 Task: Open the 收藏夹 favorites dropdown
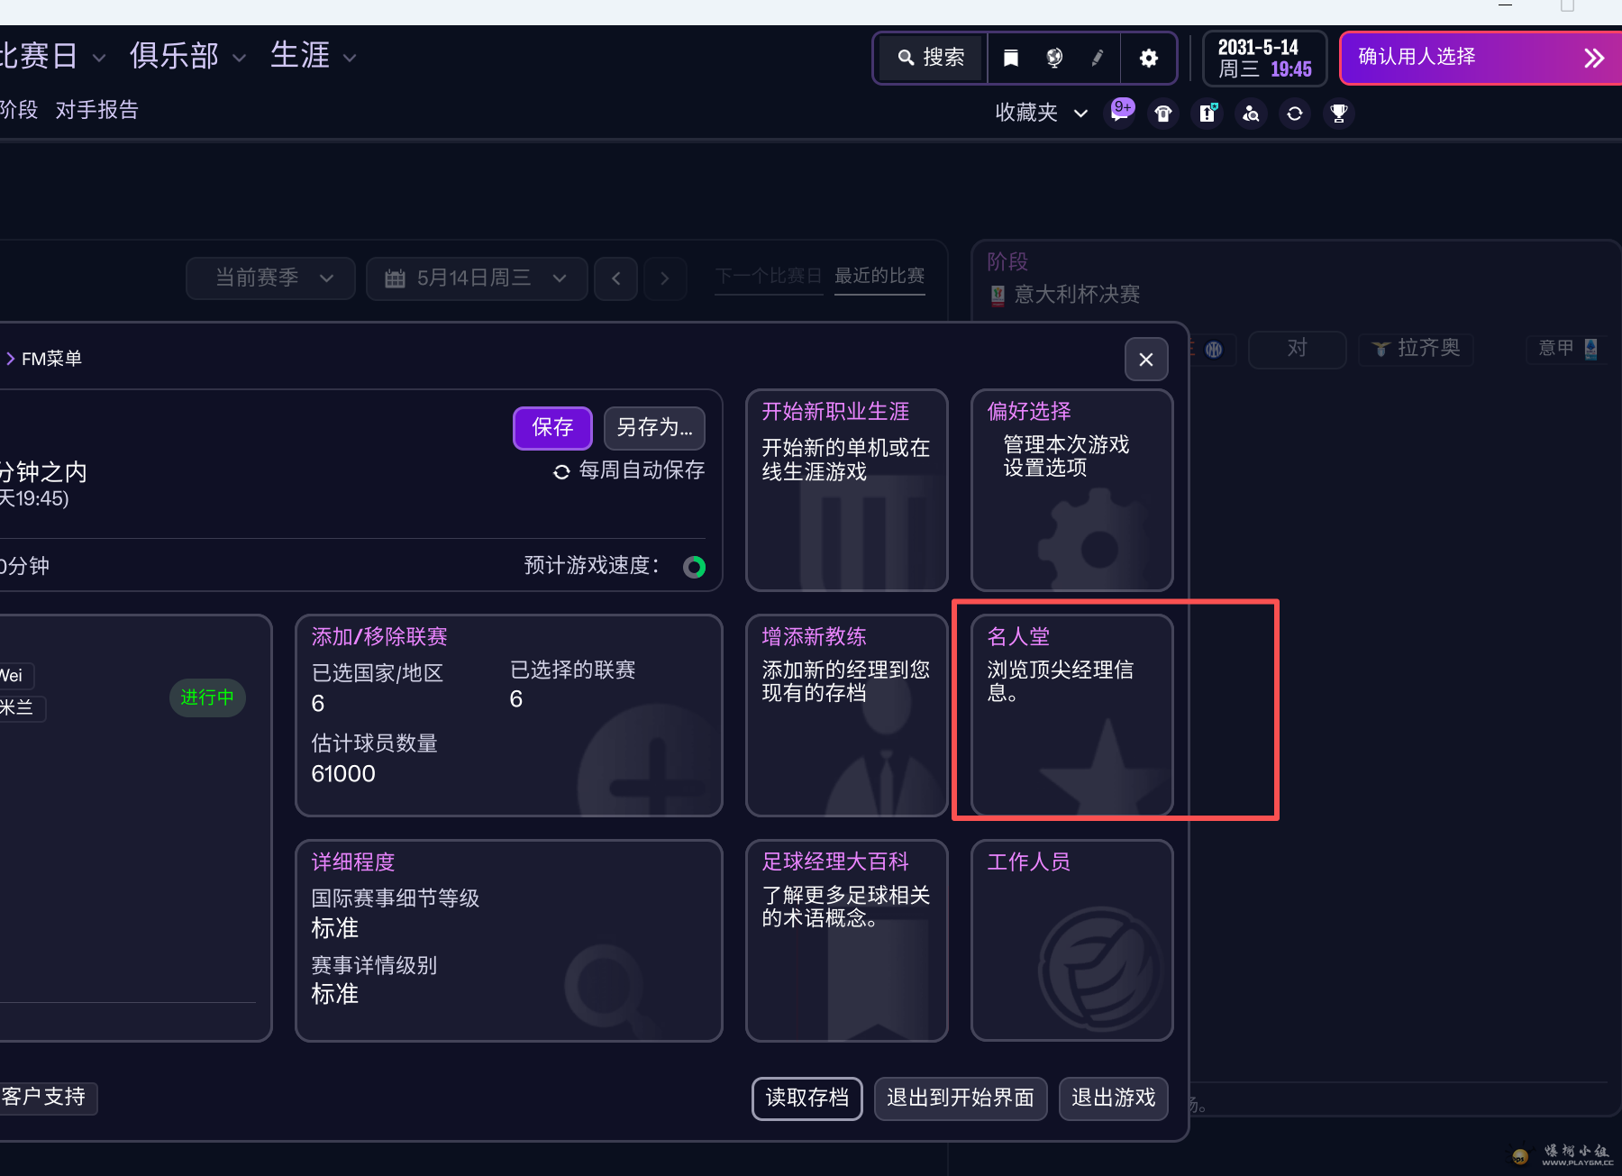tap(1042, 113)
